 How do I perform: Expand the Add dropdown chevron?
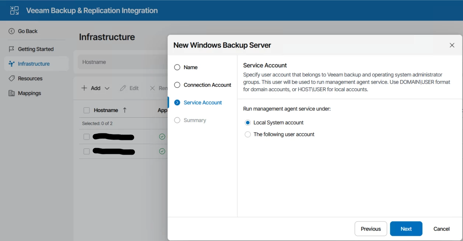tap(107, 88)
